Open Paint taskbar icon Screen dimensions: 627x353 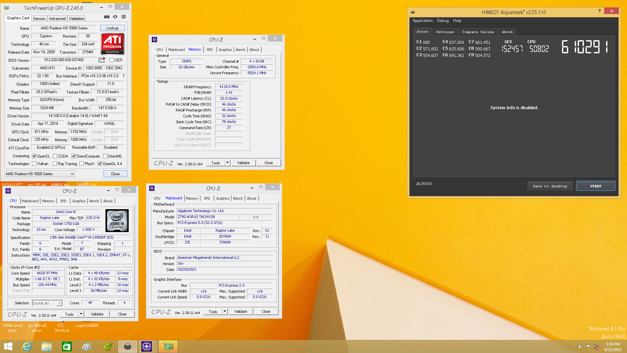[87, 346]
